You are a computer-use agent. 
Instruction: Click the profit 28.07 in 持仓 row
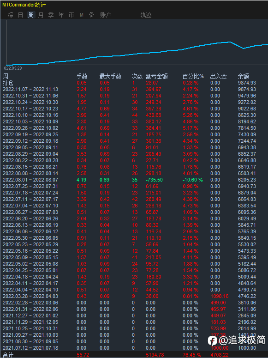point(152,83)
